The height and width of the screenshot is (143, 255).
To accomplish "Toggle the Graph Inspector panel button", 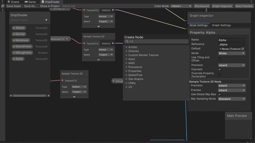I will click(x=222, y=6).
